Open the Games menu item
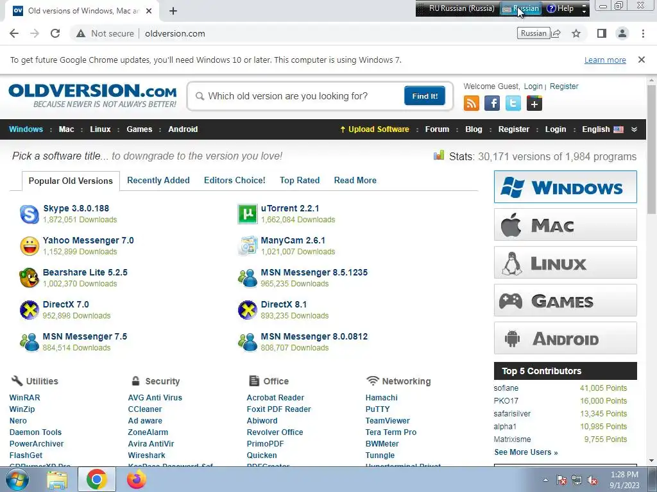The width and height of the screenshot is (657, 492). coord(139,129)
